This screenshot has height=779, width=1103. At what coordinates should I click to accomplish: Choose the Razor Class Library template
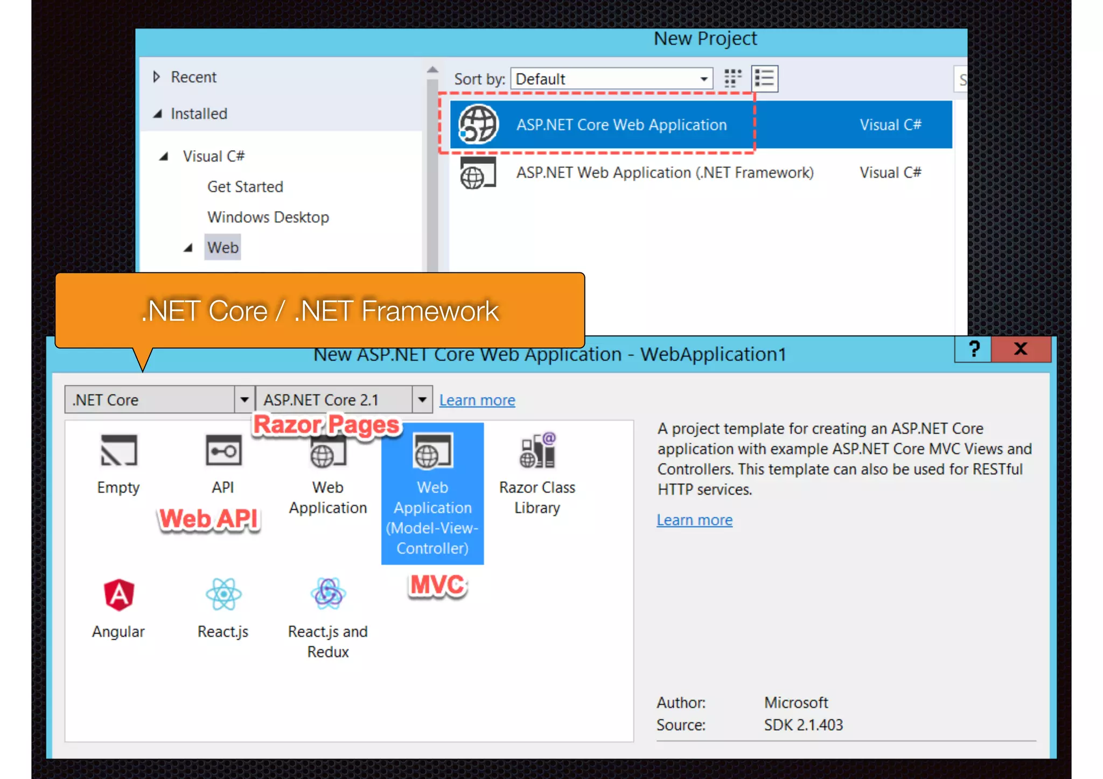click(x=537, y=452)
